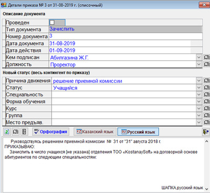
Task: Open reference book icon for Группа
Action: click(206, 115)
